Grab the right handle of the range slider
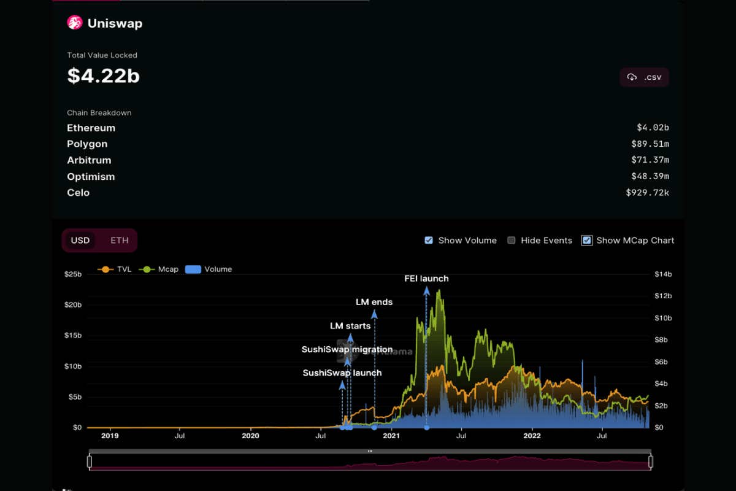Screen dimensions: 736x491 coord(651,462)
